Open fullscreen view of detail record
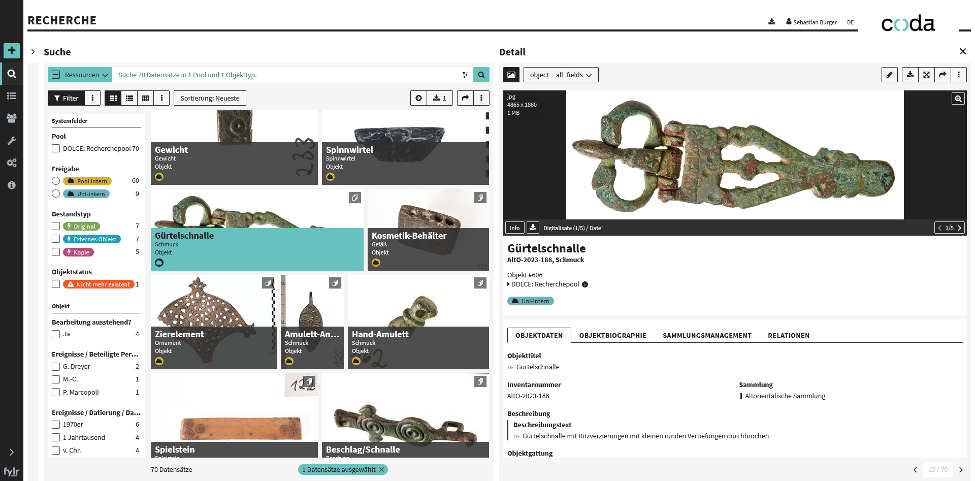The image size is (975, 481). 926,75
